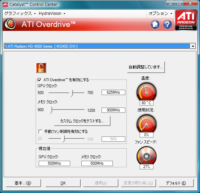Click the メモリ クロック slider handle
Screen dimensions: 200x193
pyautogui.click(x=50, y=110)
